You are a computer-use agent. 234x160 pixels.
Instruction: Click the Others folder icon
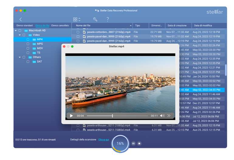[x=30, y=57]
